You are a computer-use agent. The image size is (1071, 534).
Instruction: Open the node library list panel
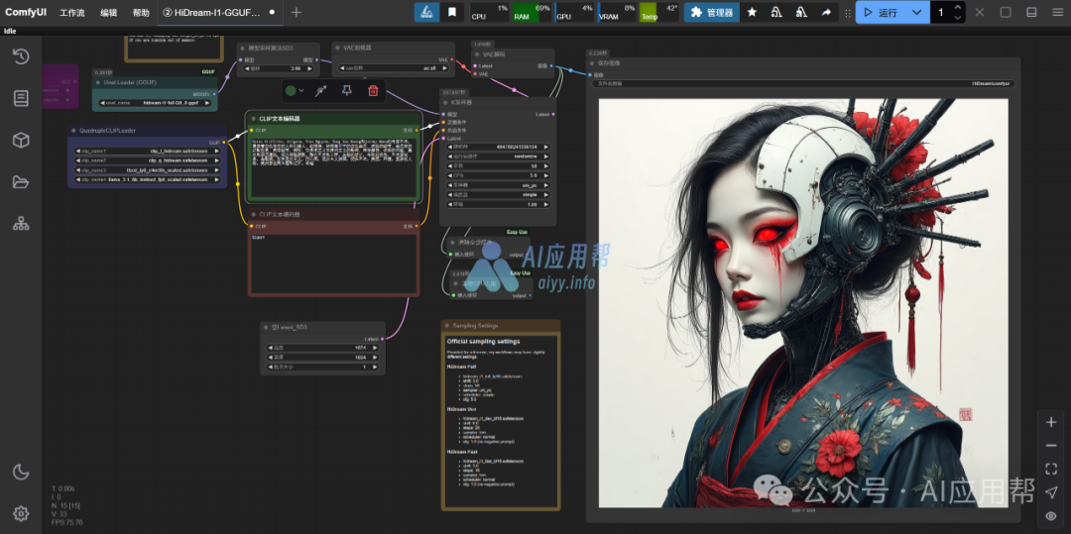point(21,98)
